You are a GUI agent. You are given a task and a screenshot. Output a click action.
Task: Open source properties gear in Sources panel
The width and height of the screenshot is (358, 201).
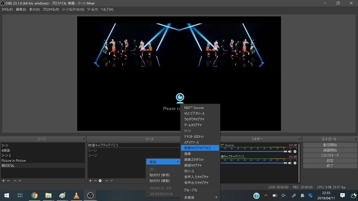pos(100,181)
